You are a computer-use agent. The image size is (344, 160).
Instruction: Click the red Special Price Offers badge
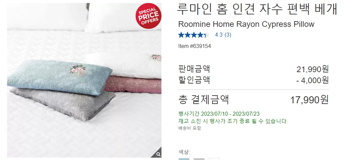tap(148, 16)
